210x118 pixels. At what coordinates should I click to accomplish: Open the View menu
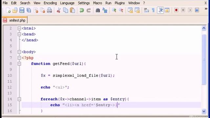pyautogui.click(x=37, y=3)
